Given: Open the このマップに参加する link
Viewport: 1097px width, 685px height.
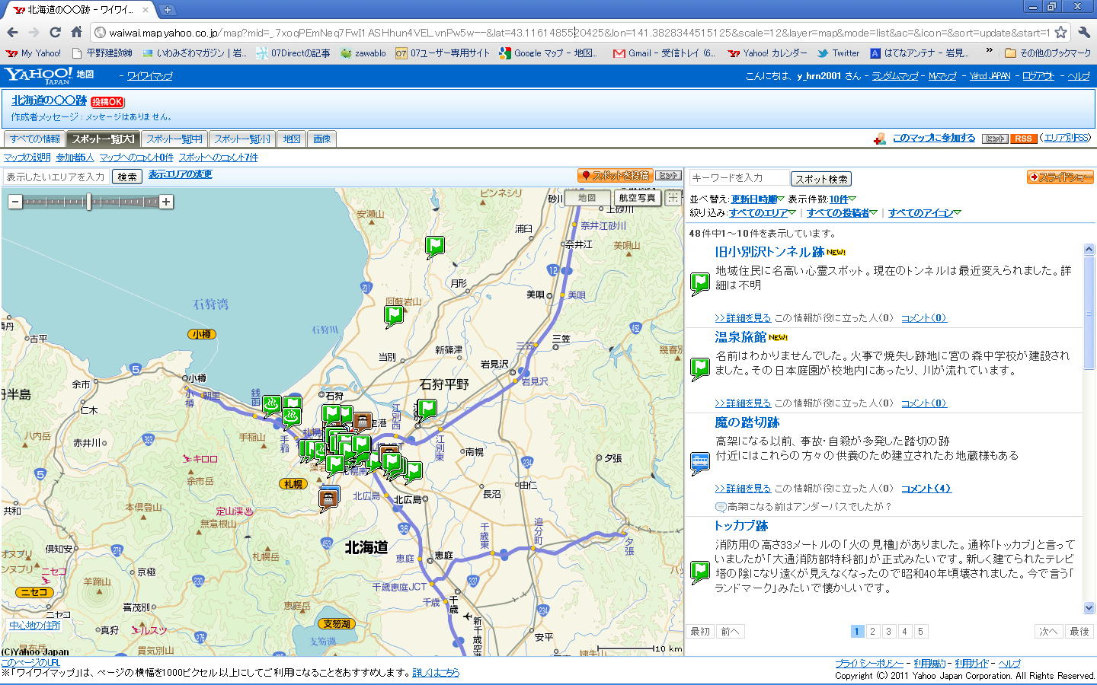Looking at the screenshot, I should (933, 138).
